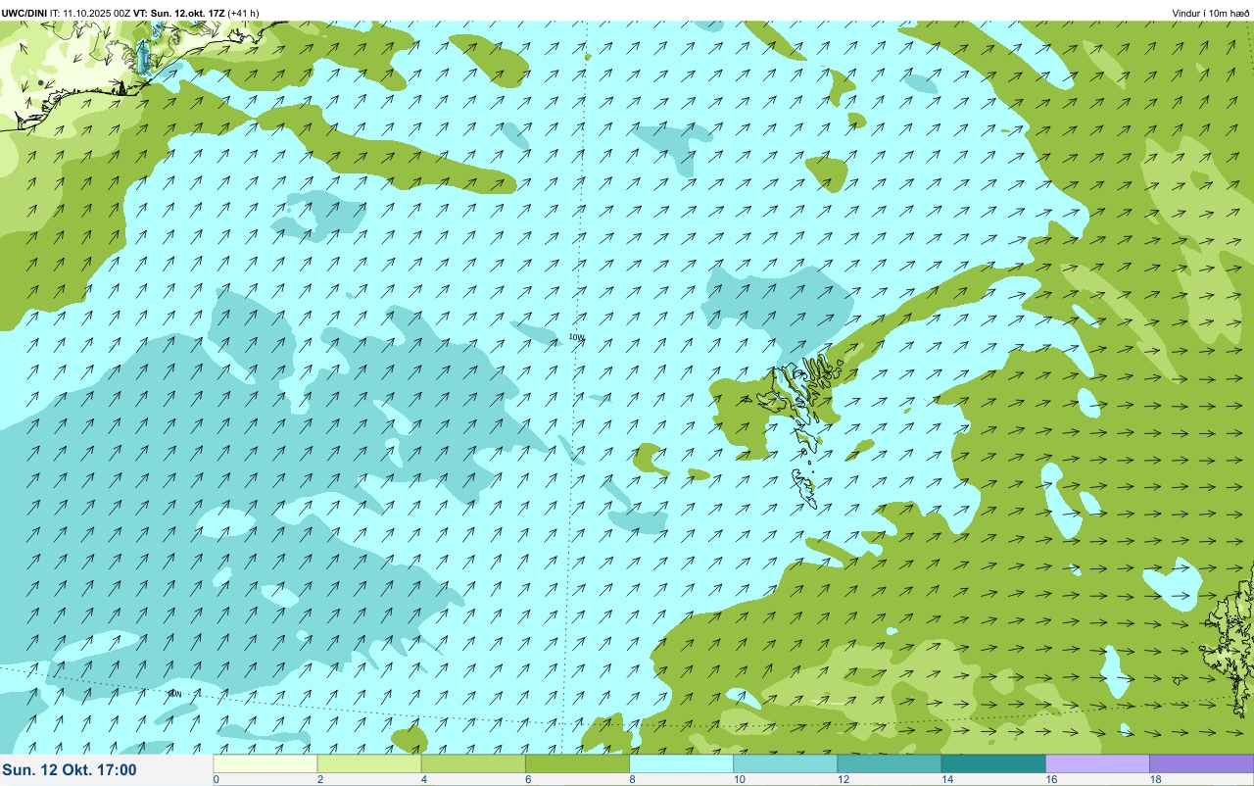Click the "Sun. 12 Okt. 17:00" date label
The height and width of the screenshot is (786, 1254).
[x=70, y=770]
